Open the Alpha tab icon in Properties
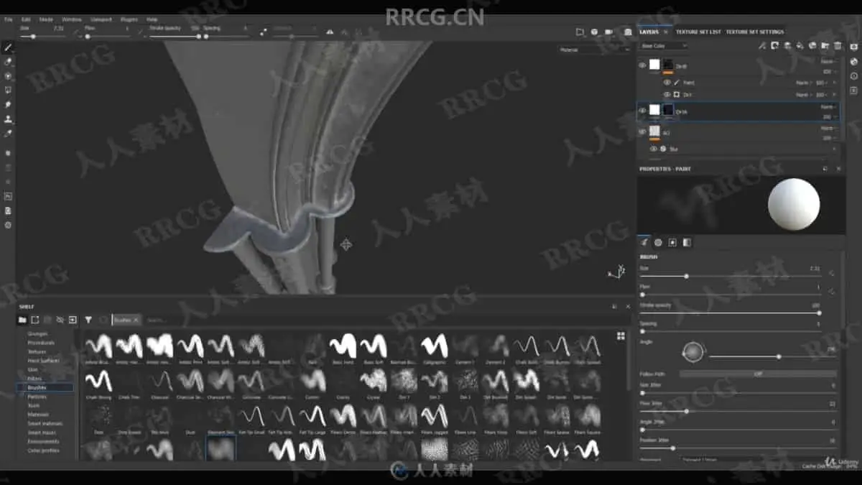This screenshot has width=862, height=485. click(658, 242)
